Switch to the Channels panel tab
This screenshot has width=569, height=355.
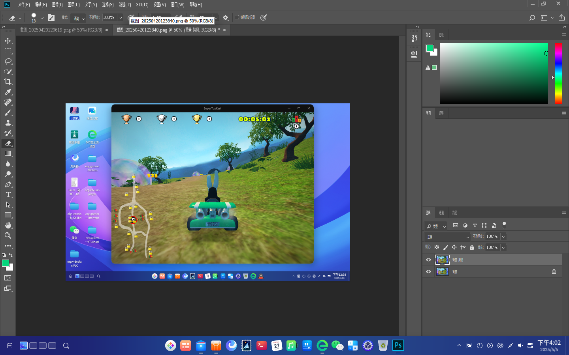pos(441,213)
